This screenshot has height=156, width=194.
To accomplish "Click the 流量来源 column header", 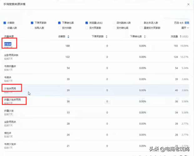I will click(9, 37).
